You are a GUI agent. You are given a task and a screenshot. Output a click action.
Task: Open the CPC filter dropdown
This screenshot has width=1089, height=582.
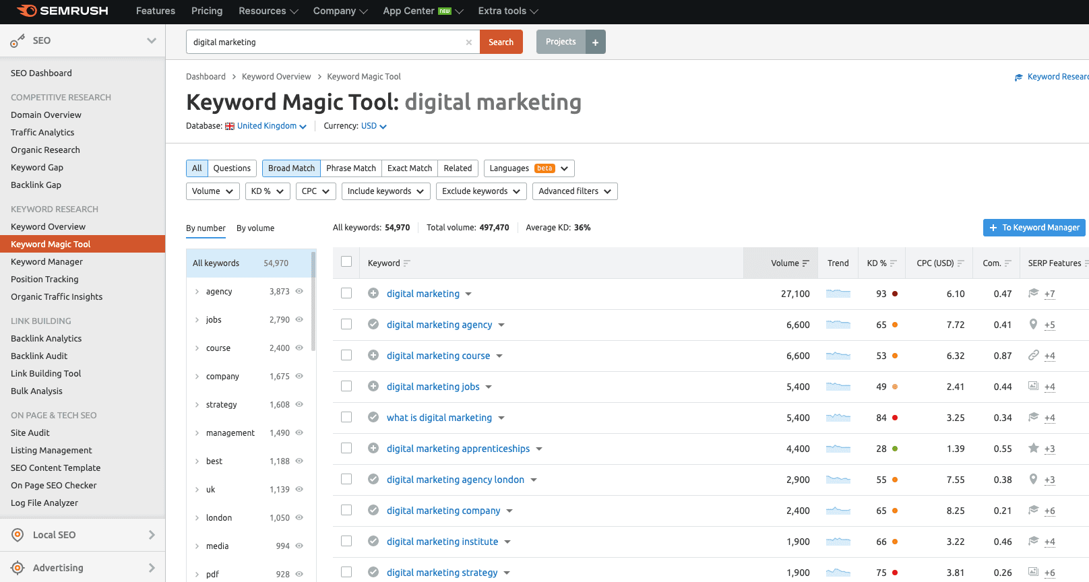[316, 191]
